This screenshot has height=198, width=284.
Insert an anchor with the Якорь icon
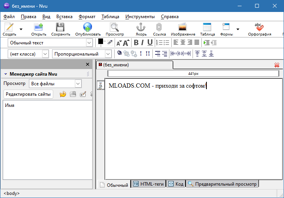click(141, 27)
